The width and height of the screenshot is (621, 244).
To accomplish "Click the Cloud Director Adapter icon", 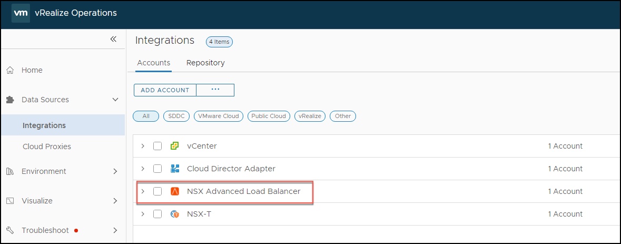I will pos(175,169).
